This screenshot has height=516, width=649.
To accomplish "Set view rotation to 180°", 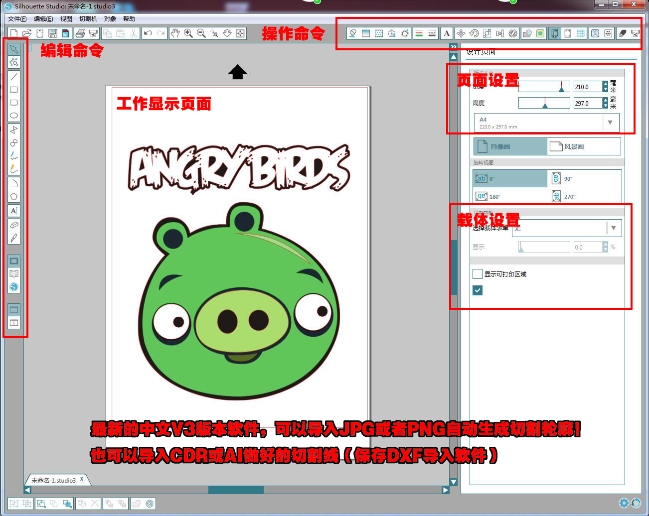I will pyautogui.click(x=510, y=196).
